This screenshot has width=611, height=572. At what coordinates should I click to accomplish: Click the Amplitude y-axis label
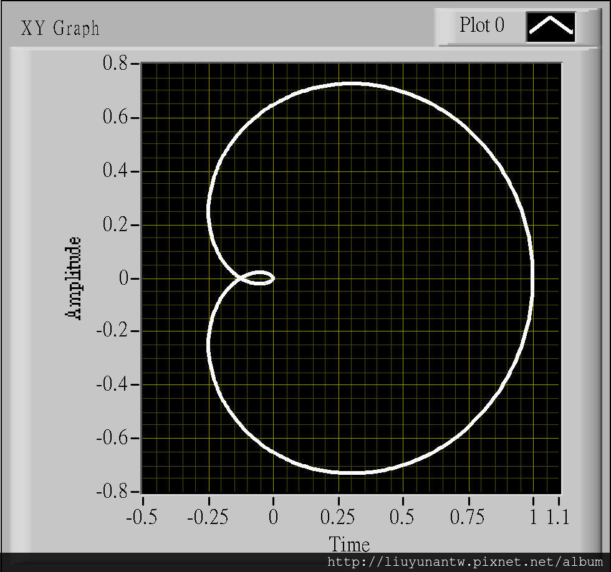click(x=73, y=279)
